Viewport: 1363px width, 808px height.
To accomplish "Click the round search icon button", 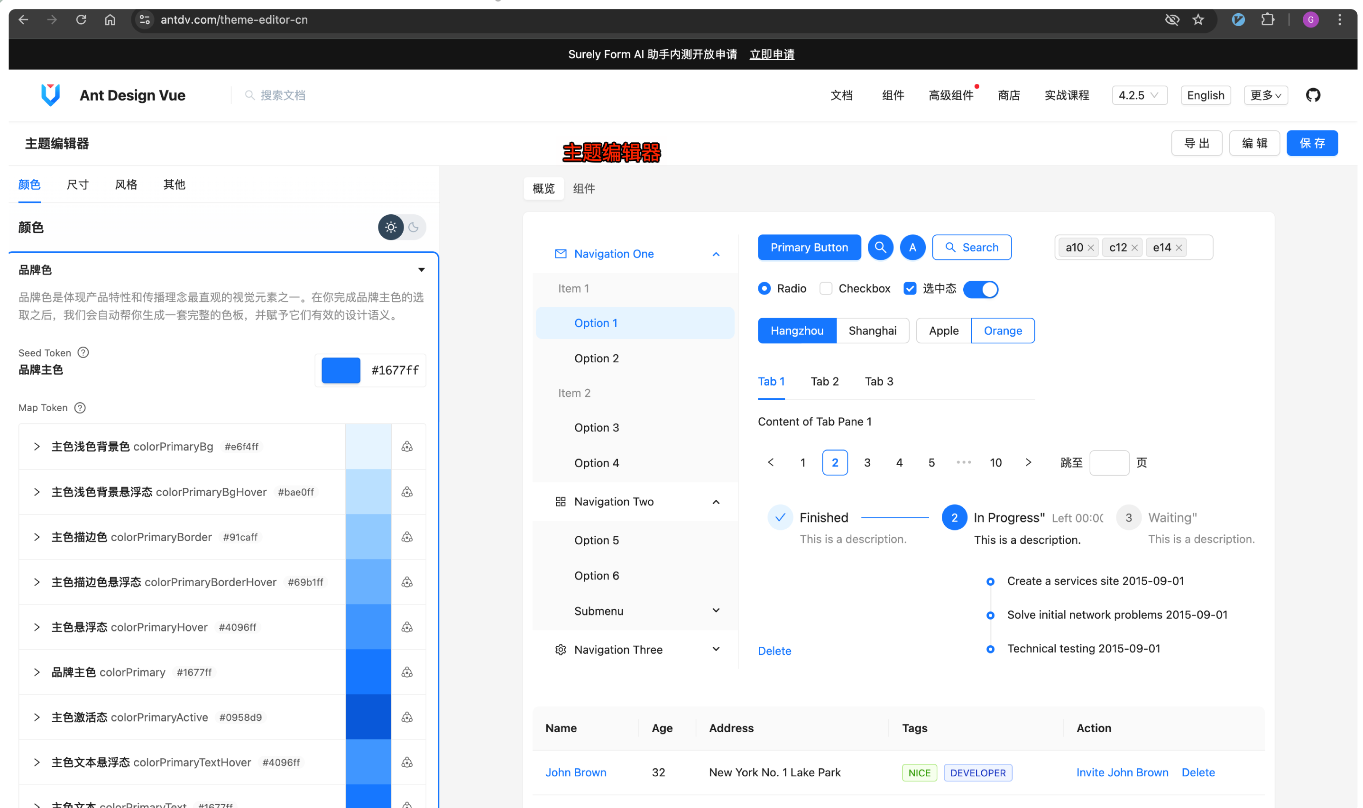I will point(880,247).
